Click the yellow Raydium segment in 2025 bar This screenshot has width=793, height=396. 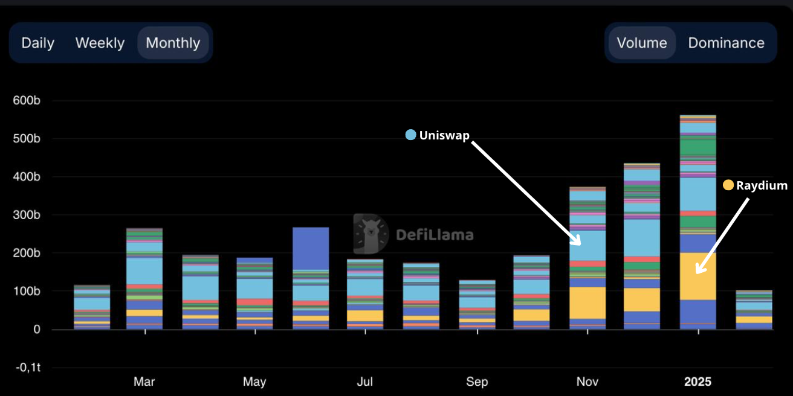[x=698, y=276]
